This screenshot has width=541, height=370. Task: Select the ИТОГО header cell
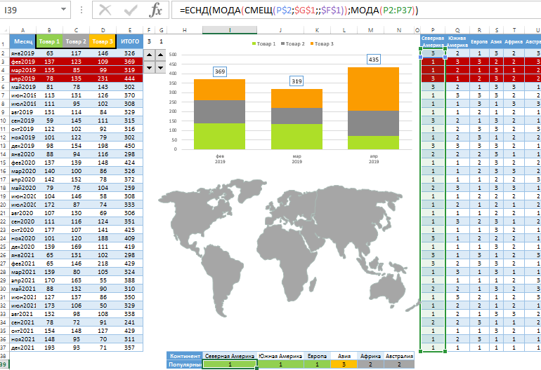point(129,41)
